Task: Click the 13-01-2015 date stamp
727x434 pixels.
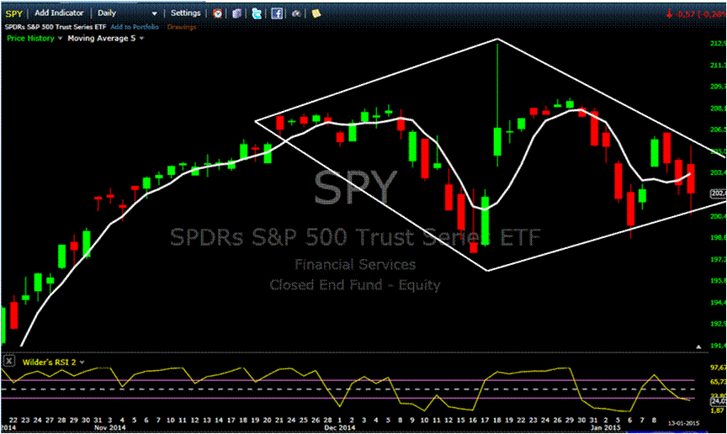Action: point(683,423)
